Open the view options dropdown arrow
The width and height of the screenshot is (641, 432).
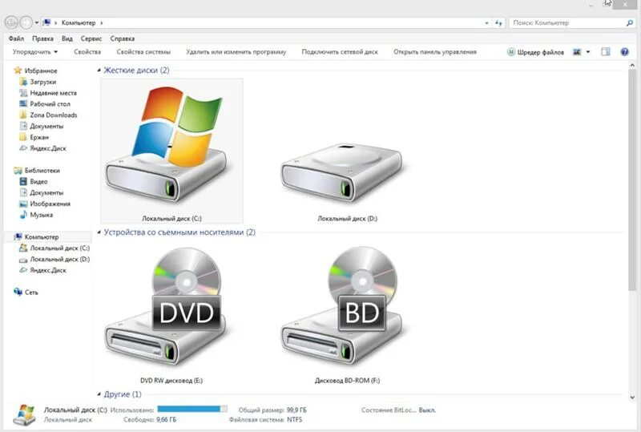coord(588,52)
